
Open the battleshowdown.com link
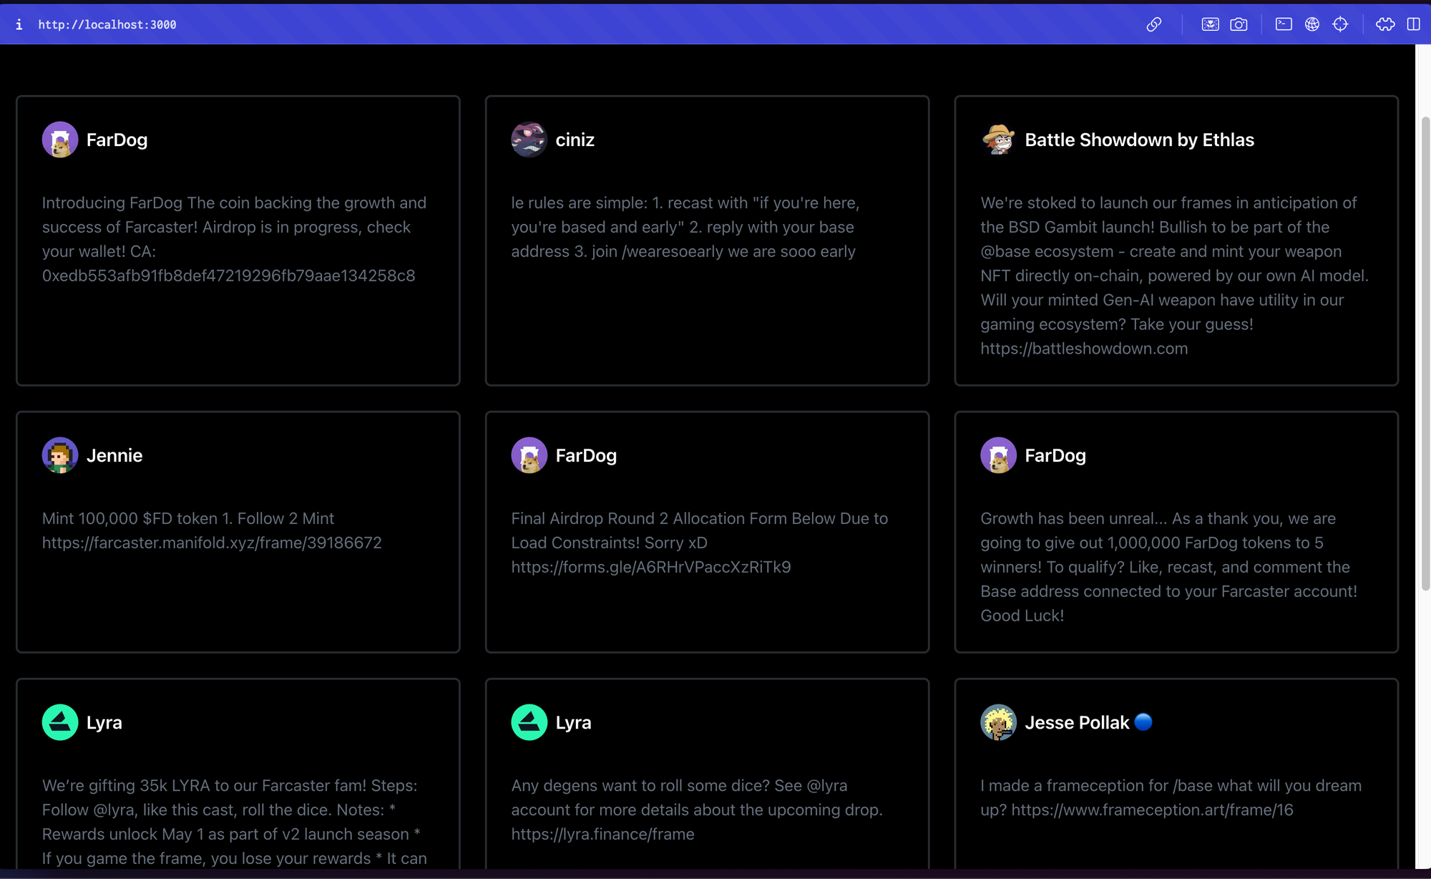coord(1084,349)
